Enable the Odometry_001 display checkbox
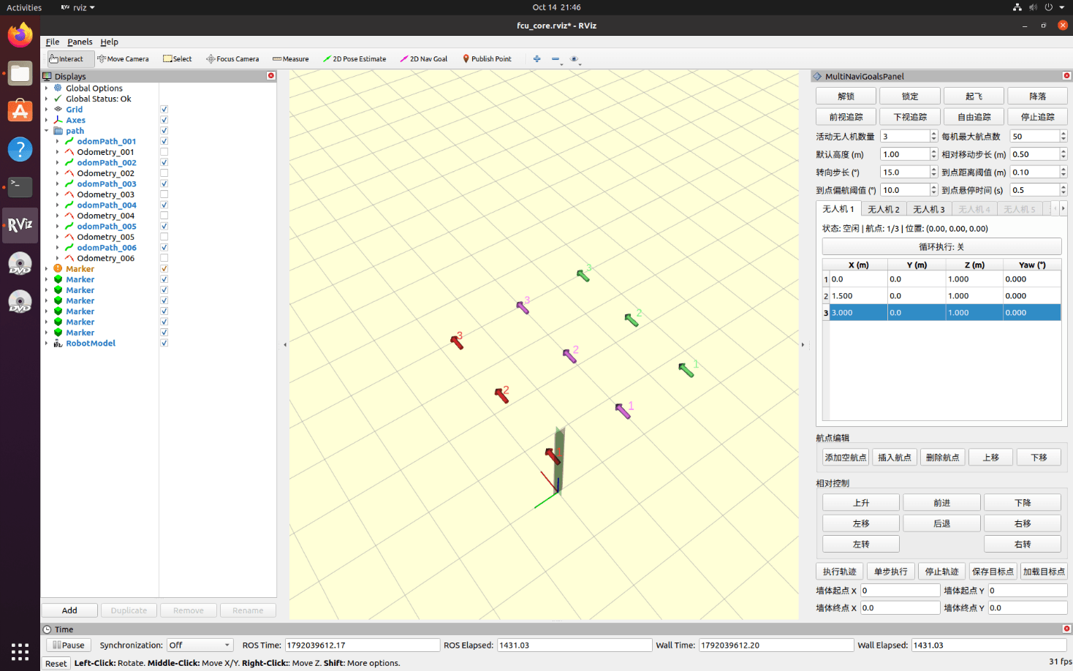1073x671 pixels. 164,152
